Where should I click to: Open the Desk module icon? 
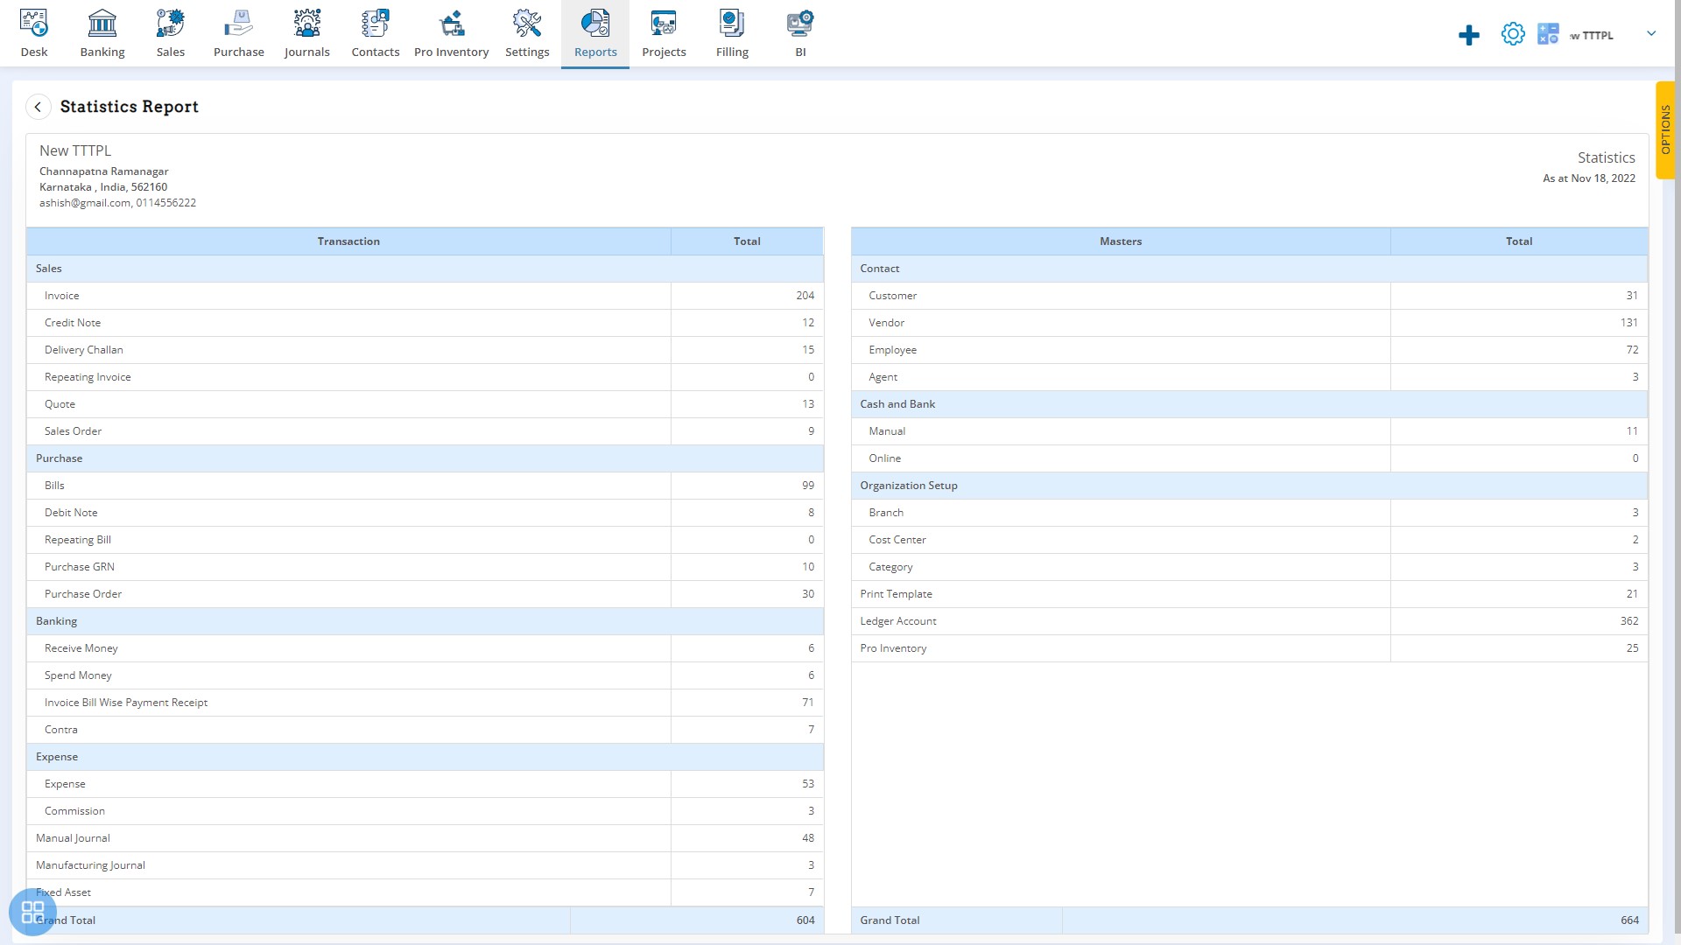pos(34,24)
